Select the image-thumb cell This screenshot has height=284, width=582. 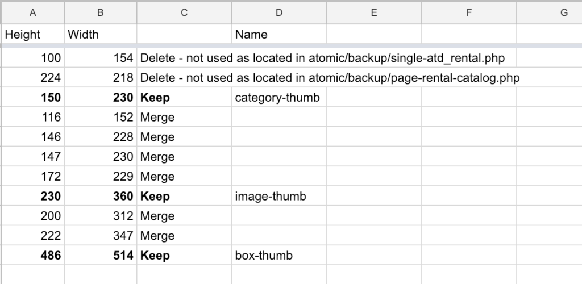pos(279,196)
